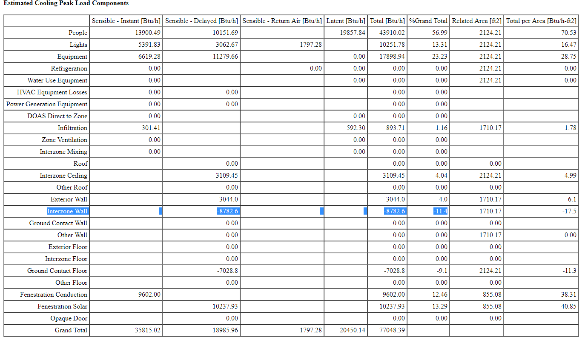
Task: Click the Infiltration row label
Action: [x=73, y=128]
